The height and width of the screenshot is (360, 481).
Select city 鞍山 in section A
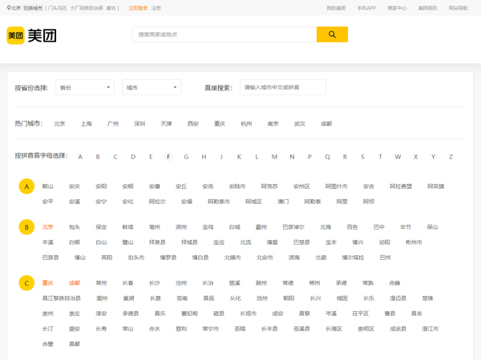tap(47, 186)
